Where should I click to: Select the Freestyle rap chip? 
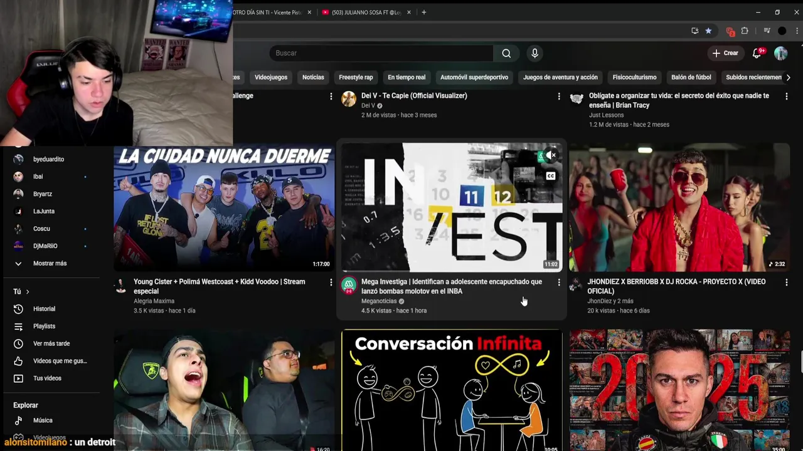pyautogui.click(x=356, y=77)
